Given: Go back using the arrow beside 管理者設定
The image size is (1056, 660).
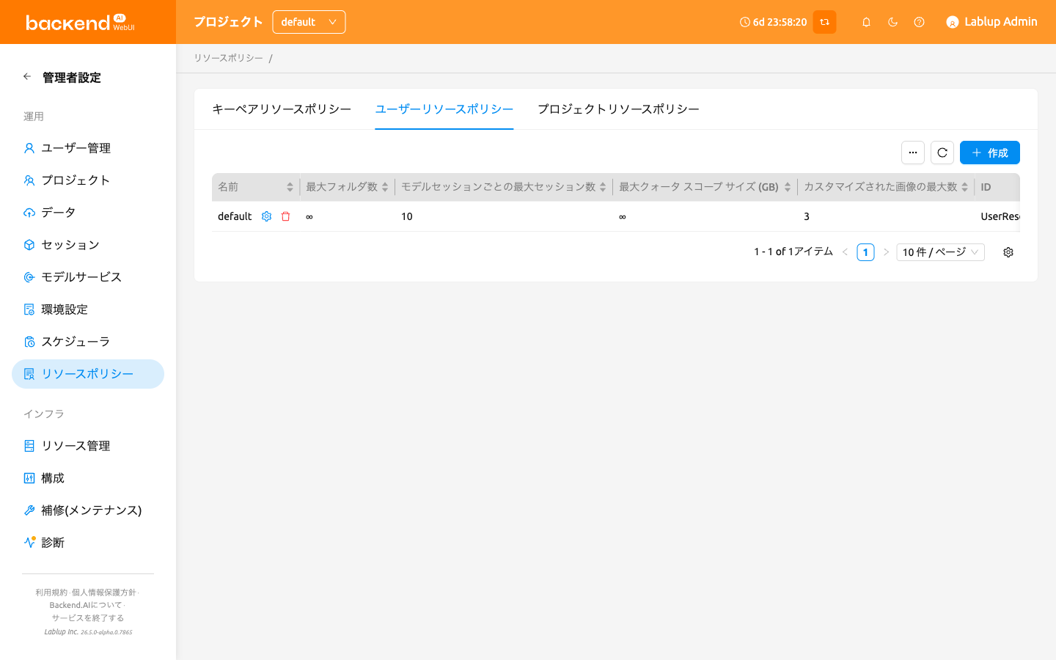Looking at the screenshot, I should tap(27, 77).
